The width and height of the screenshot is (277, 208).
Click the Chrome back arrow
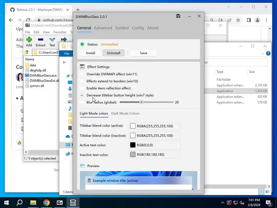pyautogui.click(x=11, y=20)
